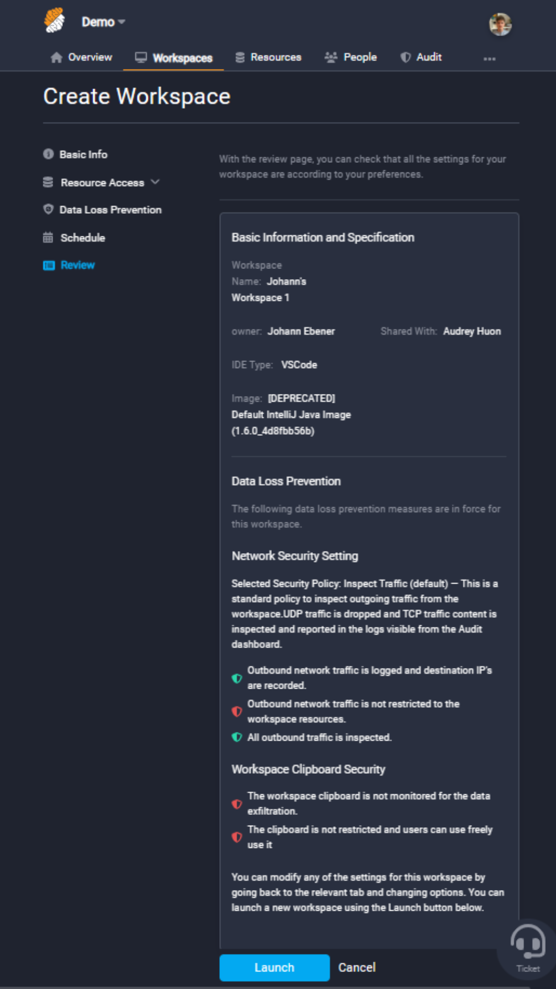Switch to the Resources tab

[x=268, y=57]
